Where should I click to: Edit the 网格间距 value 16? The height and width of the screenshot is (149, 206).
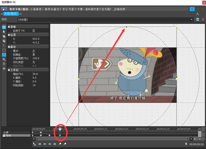34,85
